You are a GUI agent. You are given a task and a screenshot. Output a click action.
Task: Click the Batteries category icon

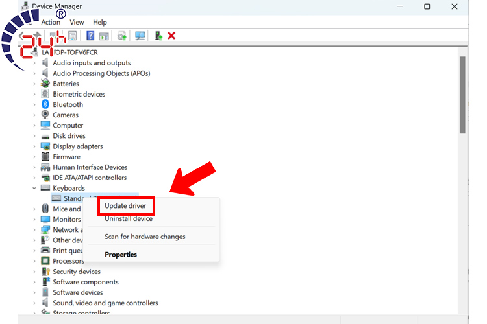[45, 84]
